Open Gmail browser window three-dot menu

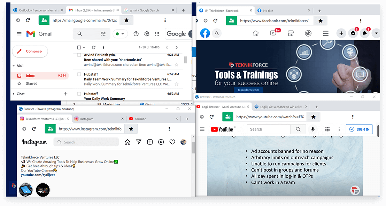165,20
